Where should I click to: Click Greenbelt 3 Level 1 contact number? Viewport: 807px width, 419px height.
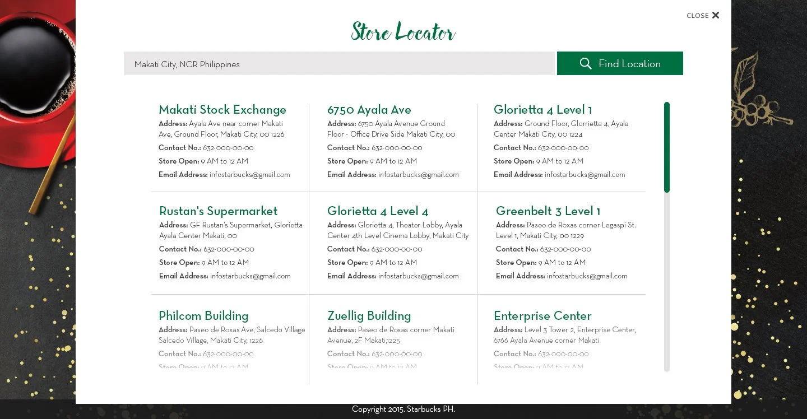click(544, 249)
